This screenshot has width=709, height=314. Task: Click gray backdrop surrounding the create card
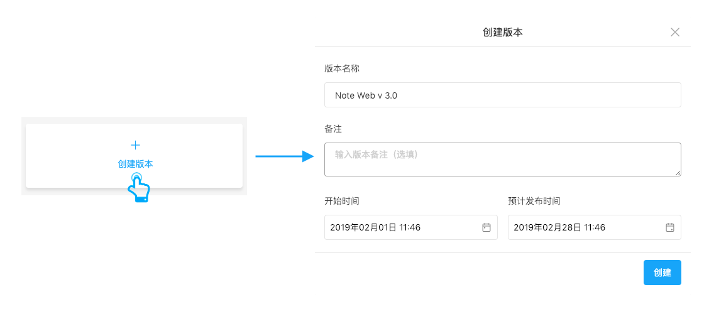point(23,156)
